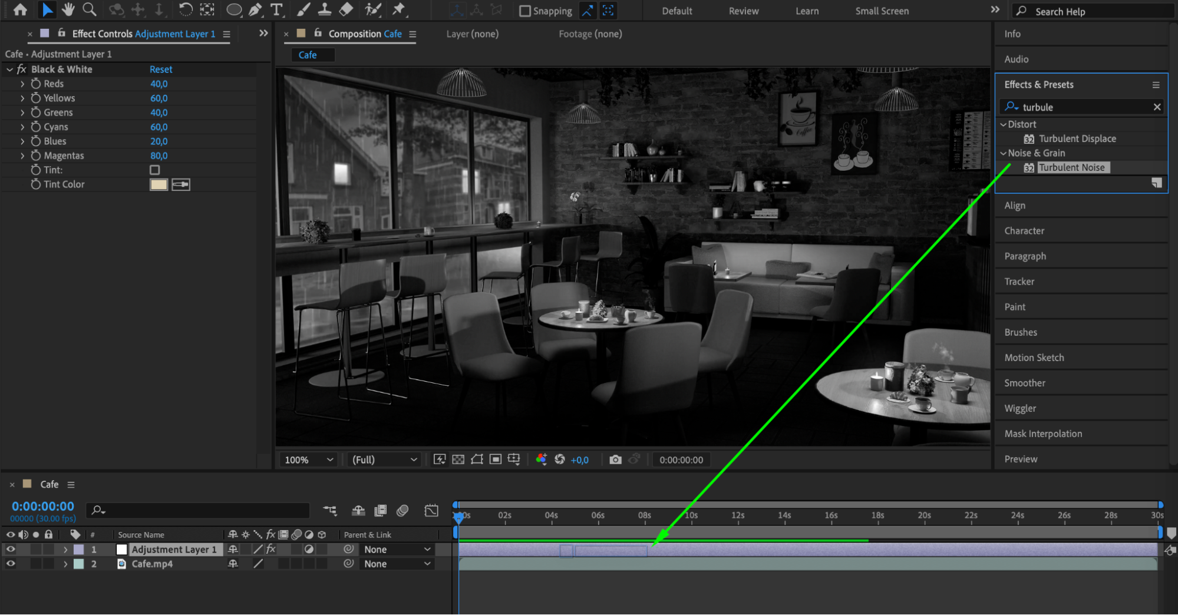
Task: Click the Tint Color swatch
Action: [x=159, y=185]
